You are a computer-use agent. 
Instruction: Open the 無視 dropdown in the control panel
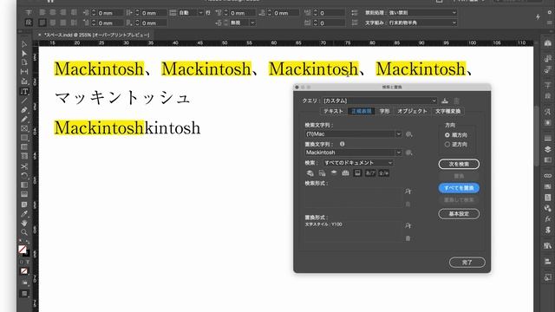(243, 23)
